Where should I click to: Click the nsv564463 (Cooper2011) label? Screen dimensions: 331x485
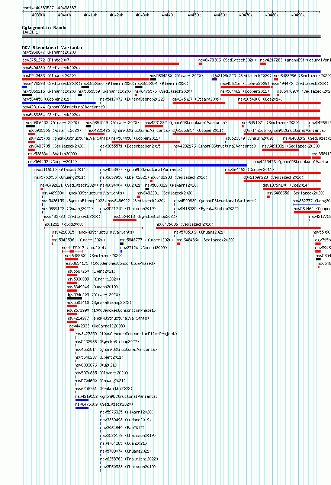coord(250,169)
